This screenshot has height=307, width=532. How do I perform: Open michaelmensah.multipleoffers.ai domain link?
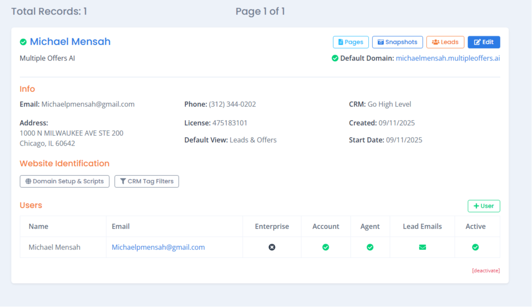point(448,58)
